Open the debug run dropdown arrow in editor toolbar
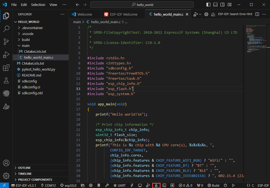The height and width of the screenshot is (188, 270). 200,14
